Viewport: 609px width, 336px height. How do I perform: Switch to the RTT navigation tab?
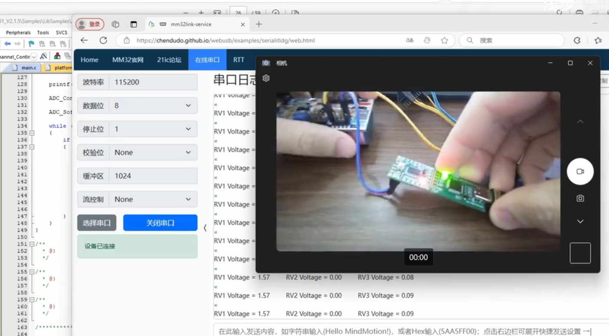click(239, 60)
